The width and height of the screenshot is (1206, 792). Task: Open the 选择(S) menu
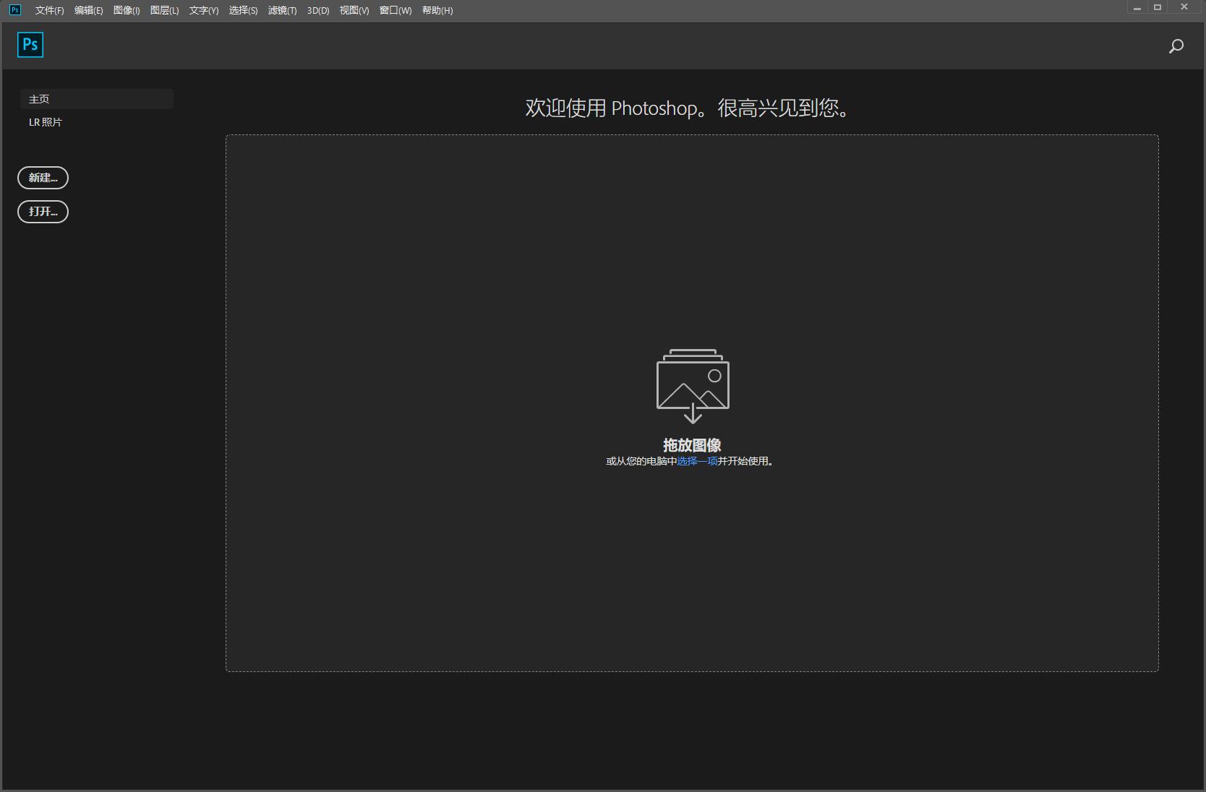click(x=243, y=10)
